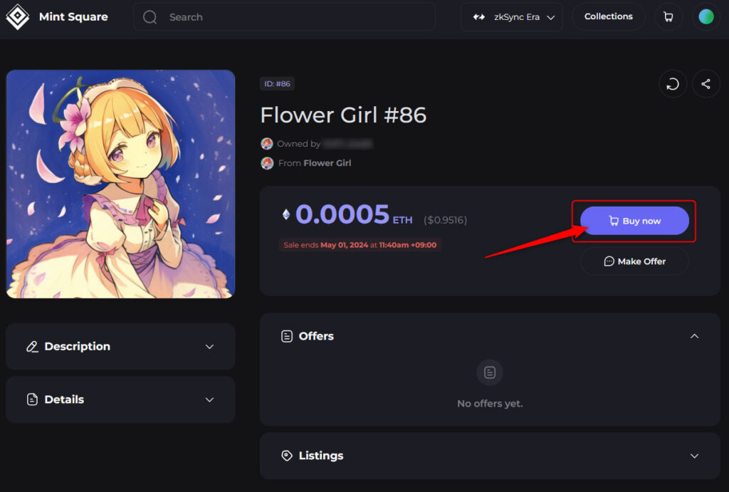Click the No offers yet text
This screenshot has height=492, width=729.
pos(490,404)
